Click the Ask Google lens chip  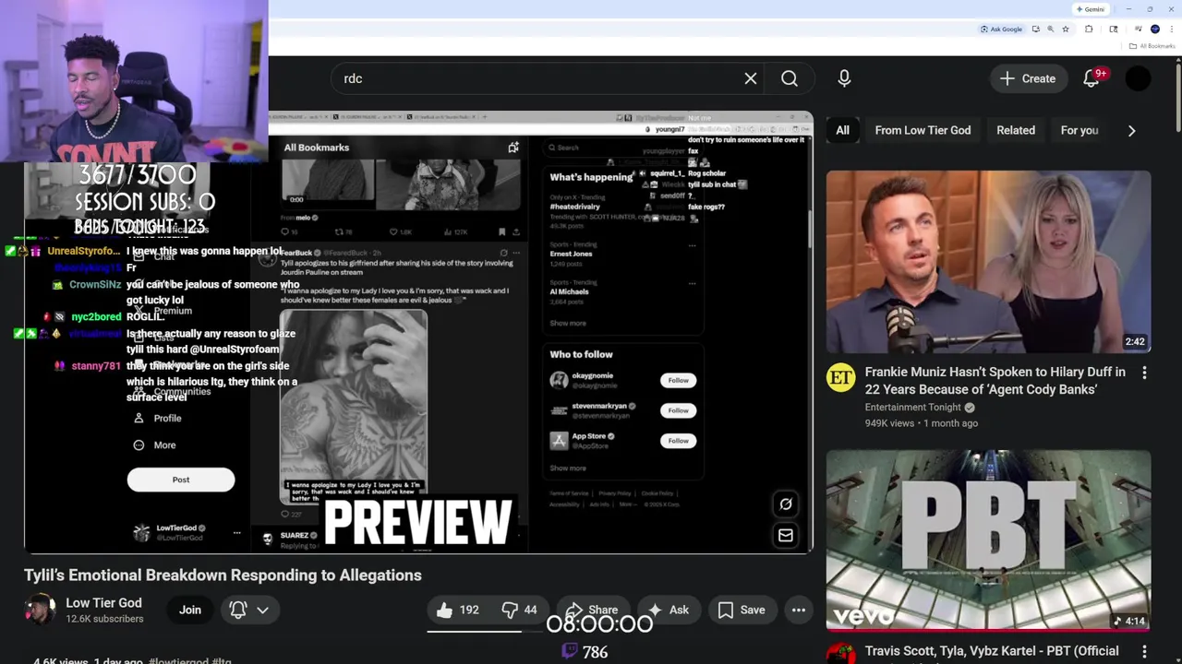1001,30
